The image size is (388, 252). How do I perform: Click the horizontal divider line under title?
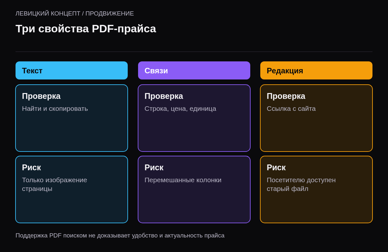(x=194, y=52)
